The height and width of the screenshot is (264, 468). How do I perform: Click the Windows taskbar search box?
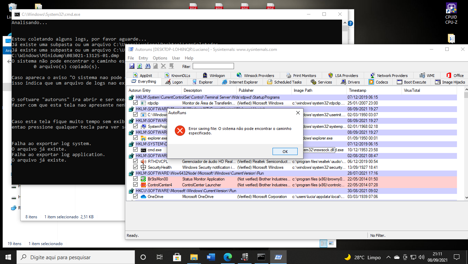tap(76, 257)
